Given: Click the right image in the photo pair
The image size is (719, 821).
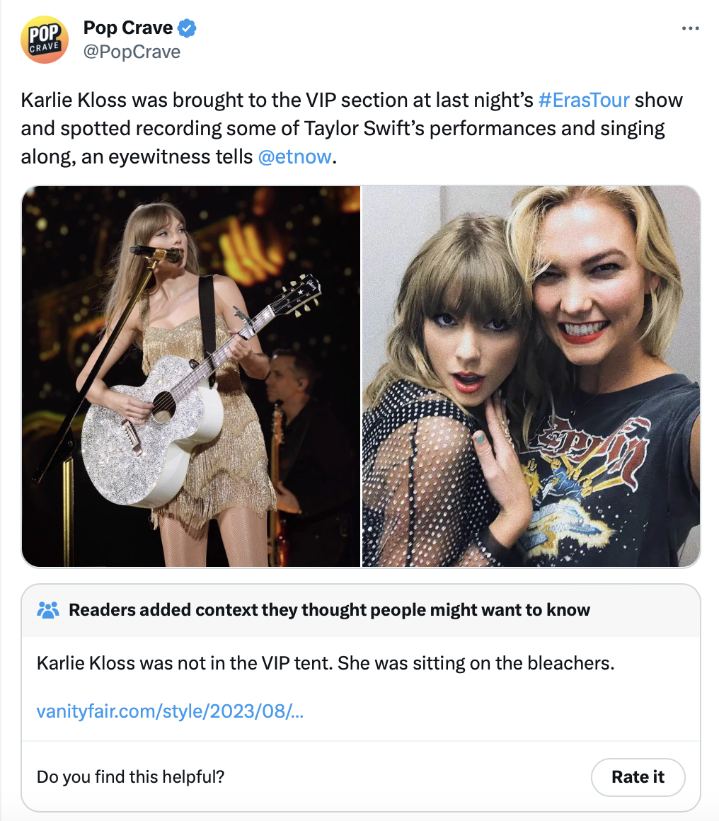Looking at the screenshot, I should pos(529,375).
